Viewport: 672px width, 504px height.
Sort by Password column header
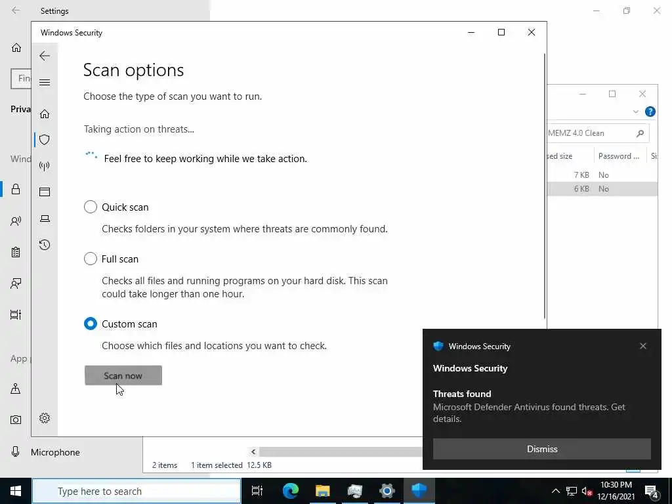pyautogui.click(x=618, y=156)
